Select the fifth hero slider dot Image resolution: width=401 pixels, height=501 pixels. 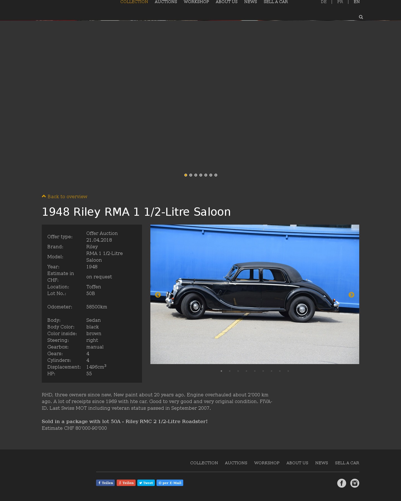click(x=206, y=175)
